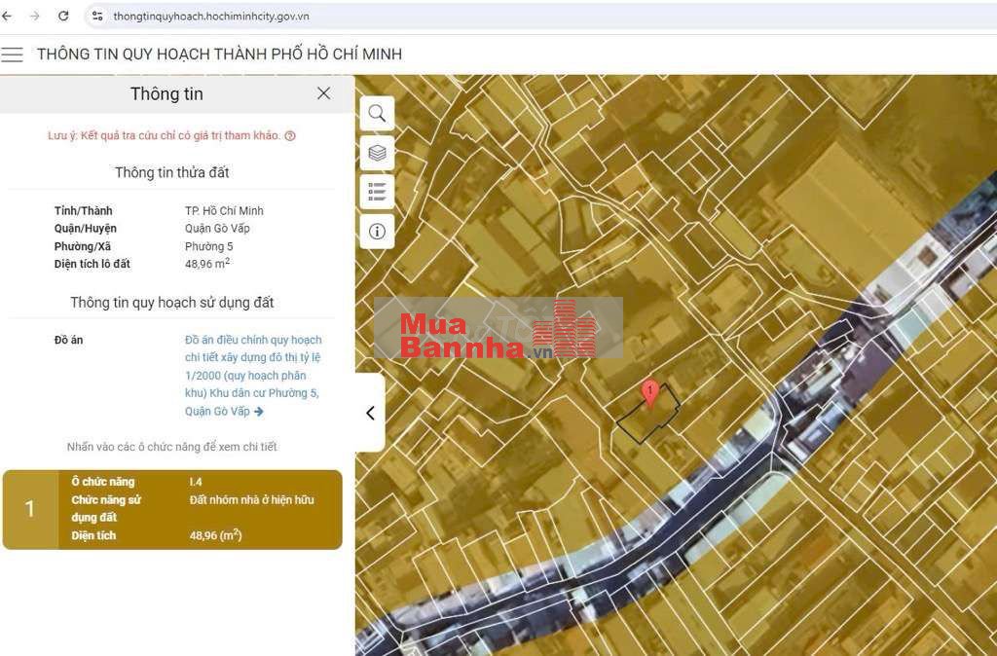997x656 pixels.
Task: Focus the browser address bar URL
Action: (211, 16)
